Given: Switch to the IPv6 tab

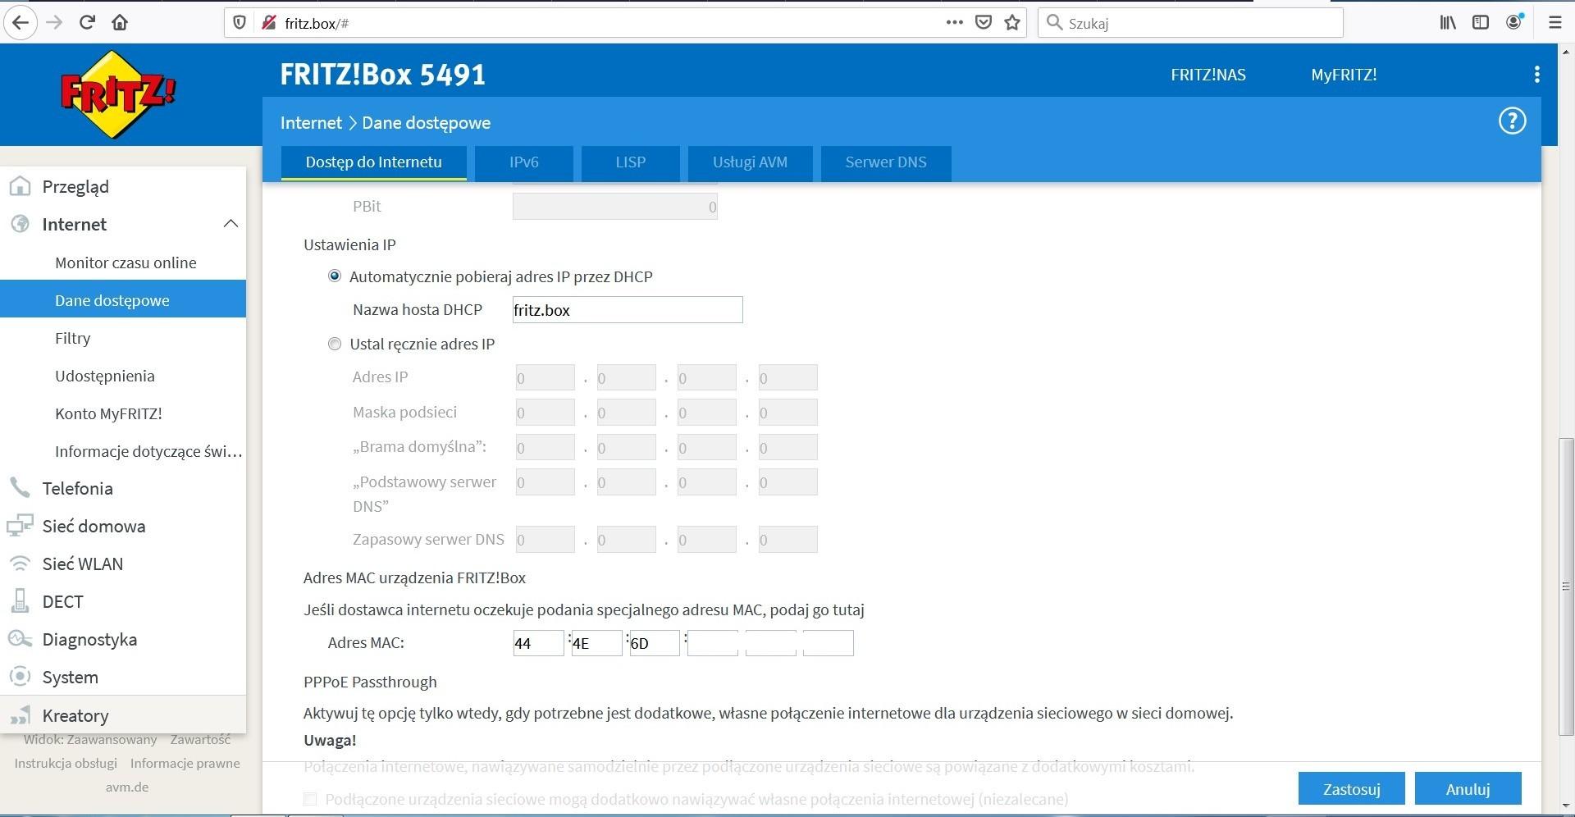Looking at the screenshot, I should pyautogui.click(x=523, y=162).
